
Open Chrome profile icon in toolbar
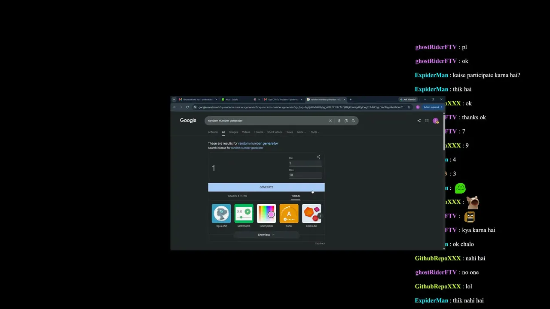(x=418, y=107)
